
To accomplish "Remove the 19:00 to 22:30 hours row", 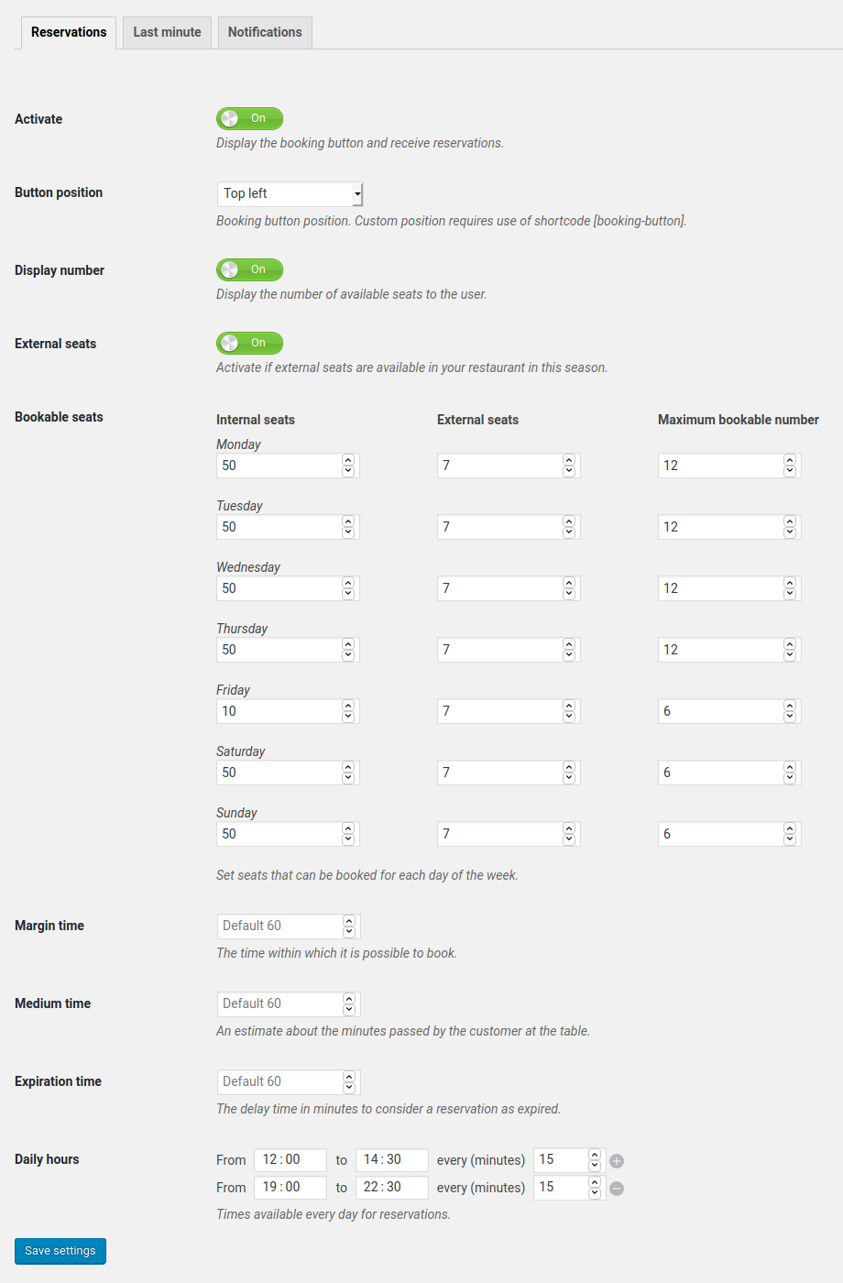I will click(x=617, y=1189).
